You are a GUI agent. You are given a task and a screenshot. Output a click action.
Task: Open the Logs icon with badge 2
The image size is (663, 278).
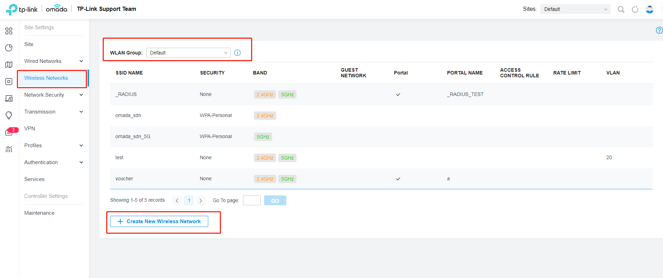[9, 132]
